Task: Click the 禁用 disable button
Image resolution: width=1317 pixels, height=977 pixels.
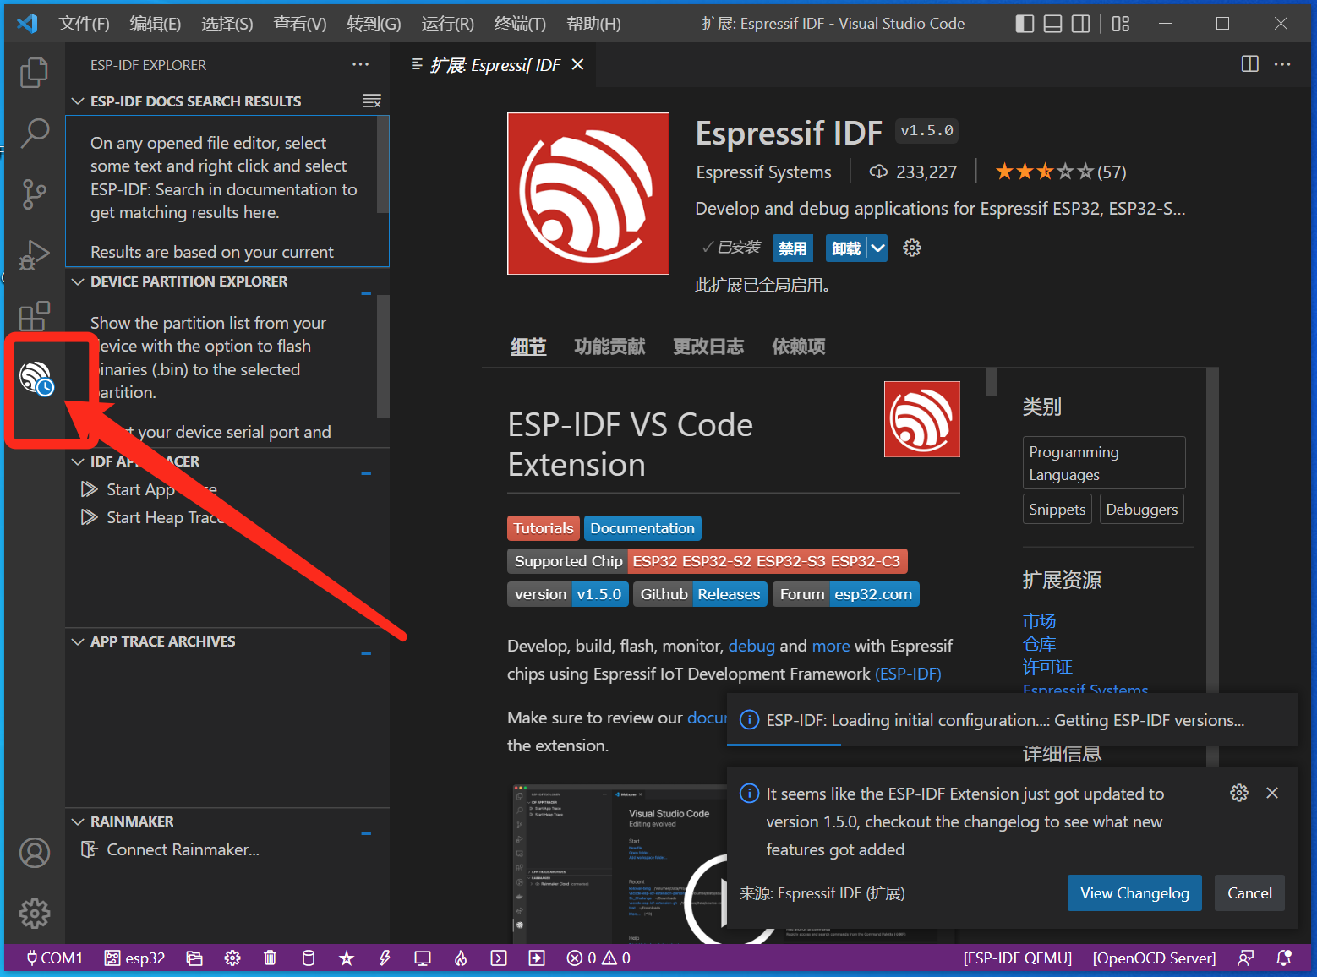Action: (792, 248)
